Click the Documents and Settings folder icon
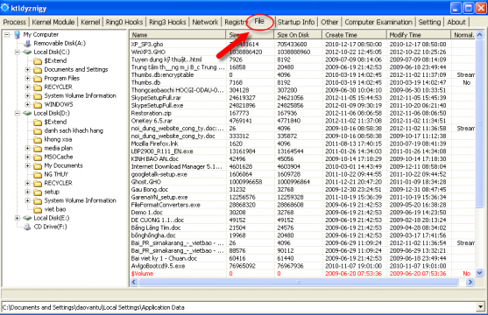This screenshot has height=315, width=488. pos(38,70)
